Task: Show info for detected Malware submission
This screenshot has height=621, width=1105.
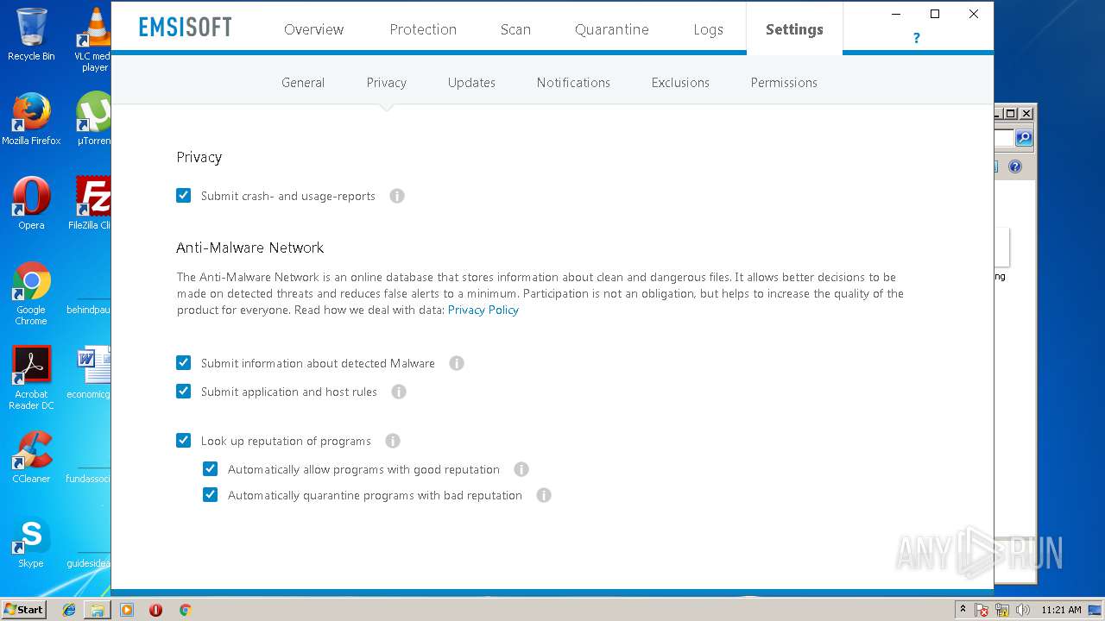Action: 457,363
